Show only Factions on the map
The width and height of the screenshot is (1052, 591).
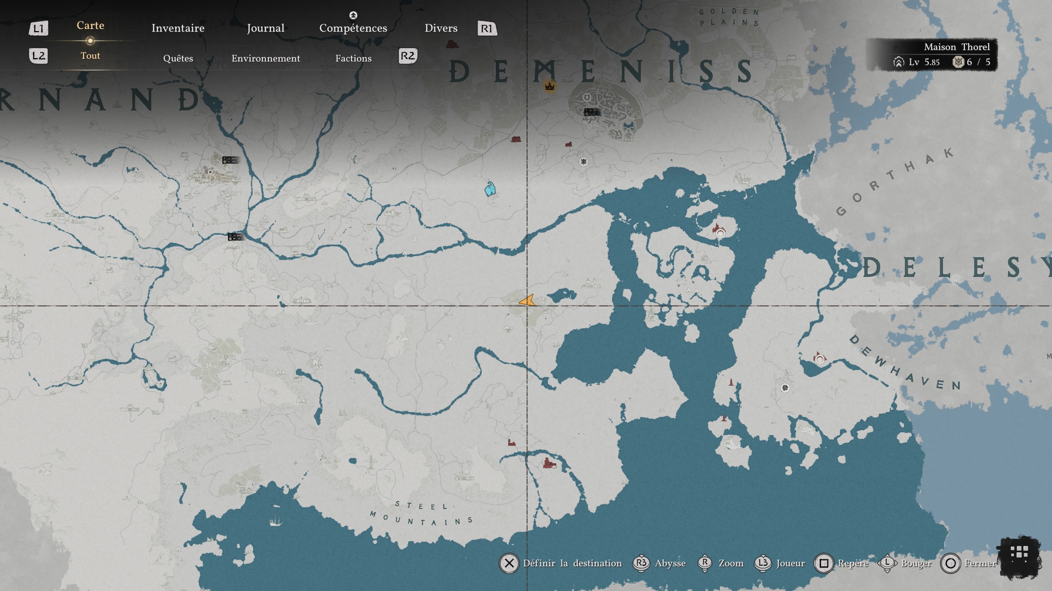354,58
